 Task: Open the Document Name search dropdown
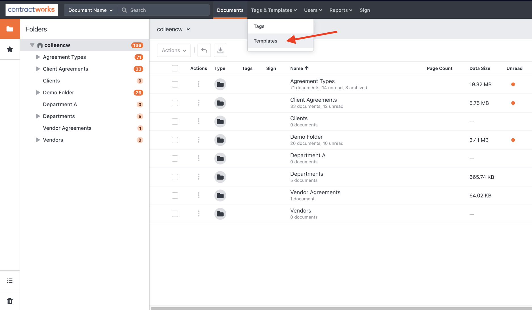[90, 10]
